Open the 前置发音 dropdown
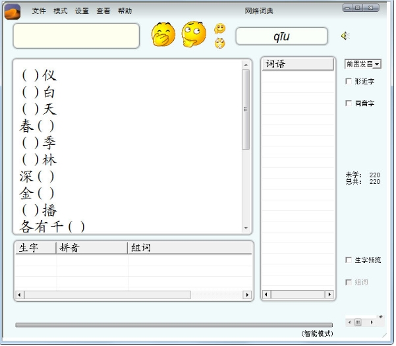Viewport: 396px width, 346px height. (x=363, y=64)
